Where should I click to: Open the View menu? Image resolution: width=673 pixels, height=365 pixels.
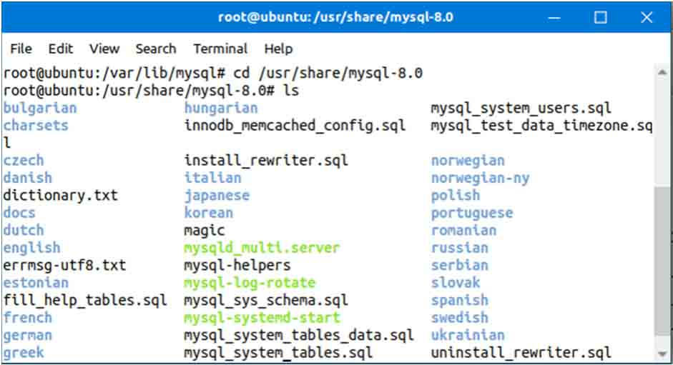point(104,49)
